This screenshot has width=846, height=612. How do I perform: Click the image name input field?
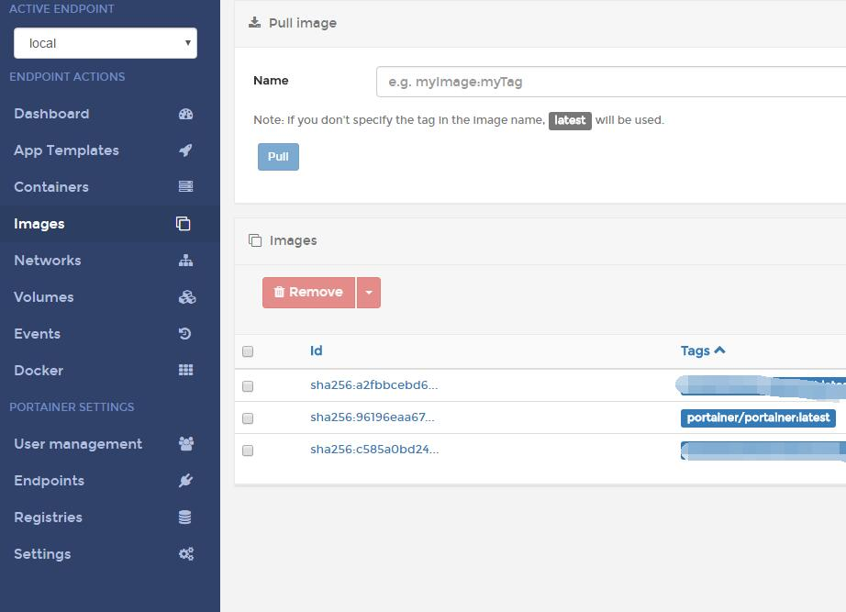click(x=611, y=82)
